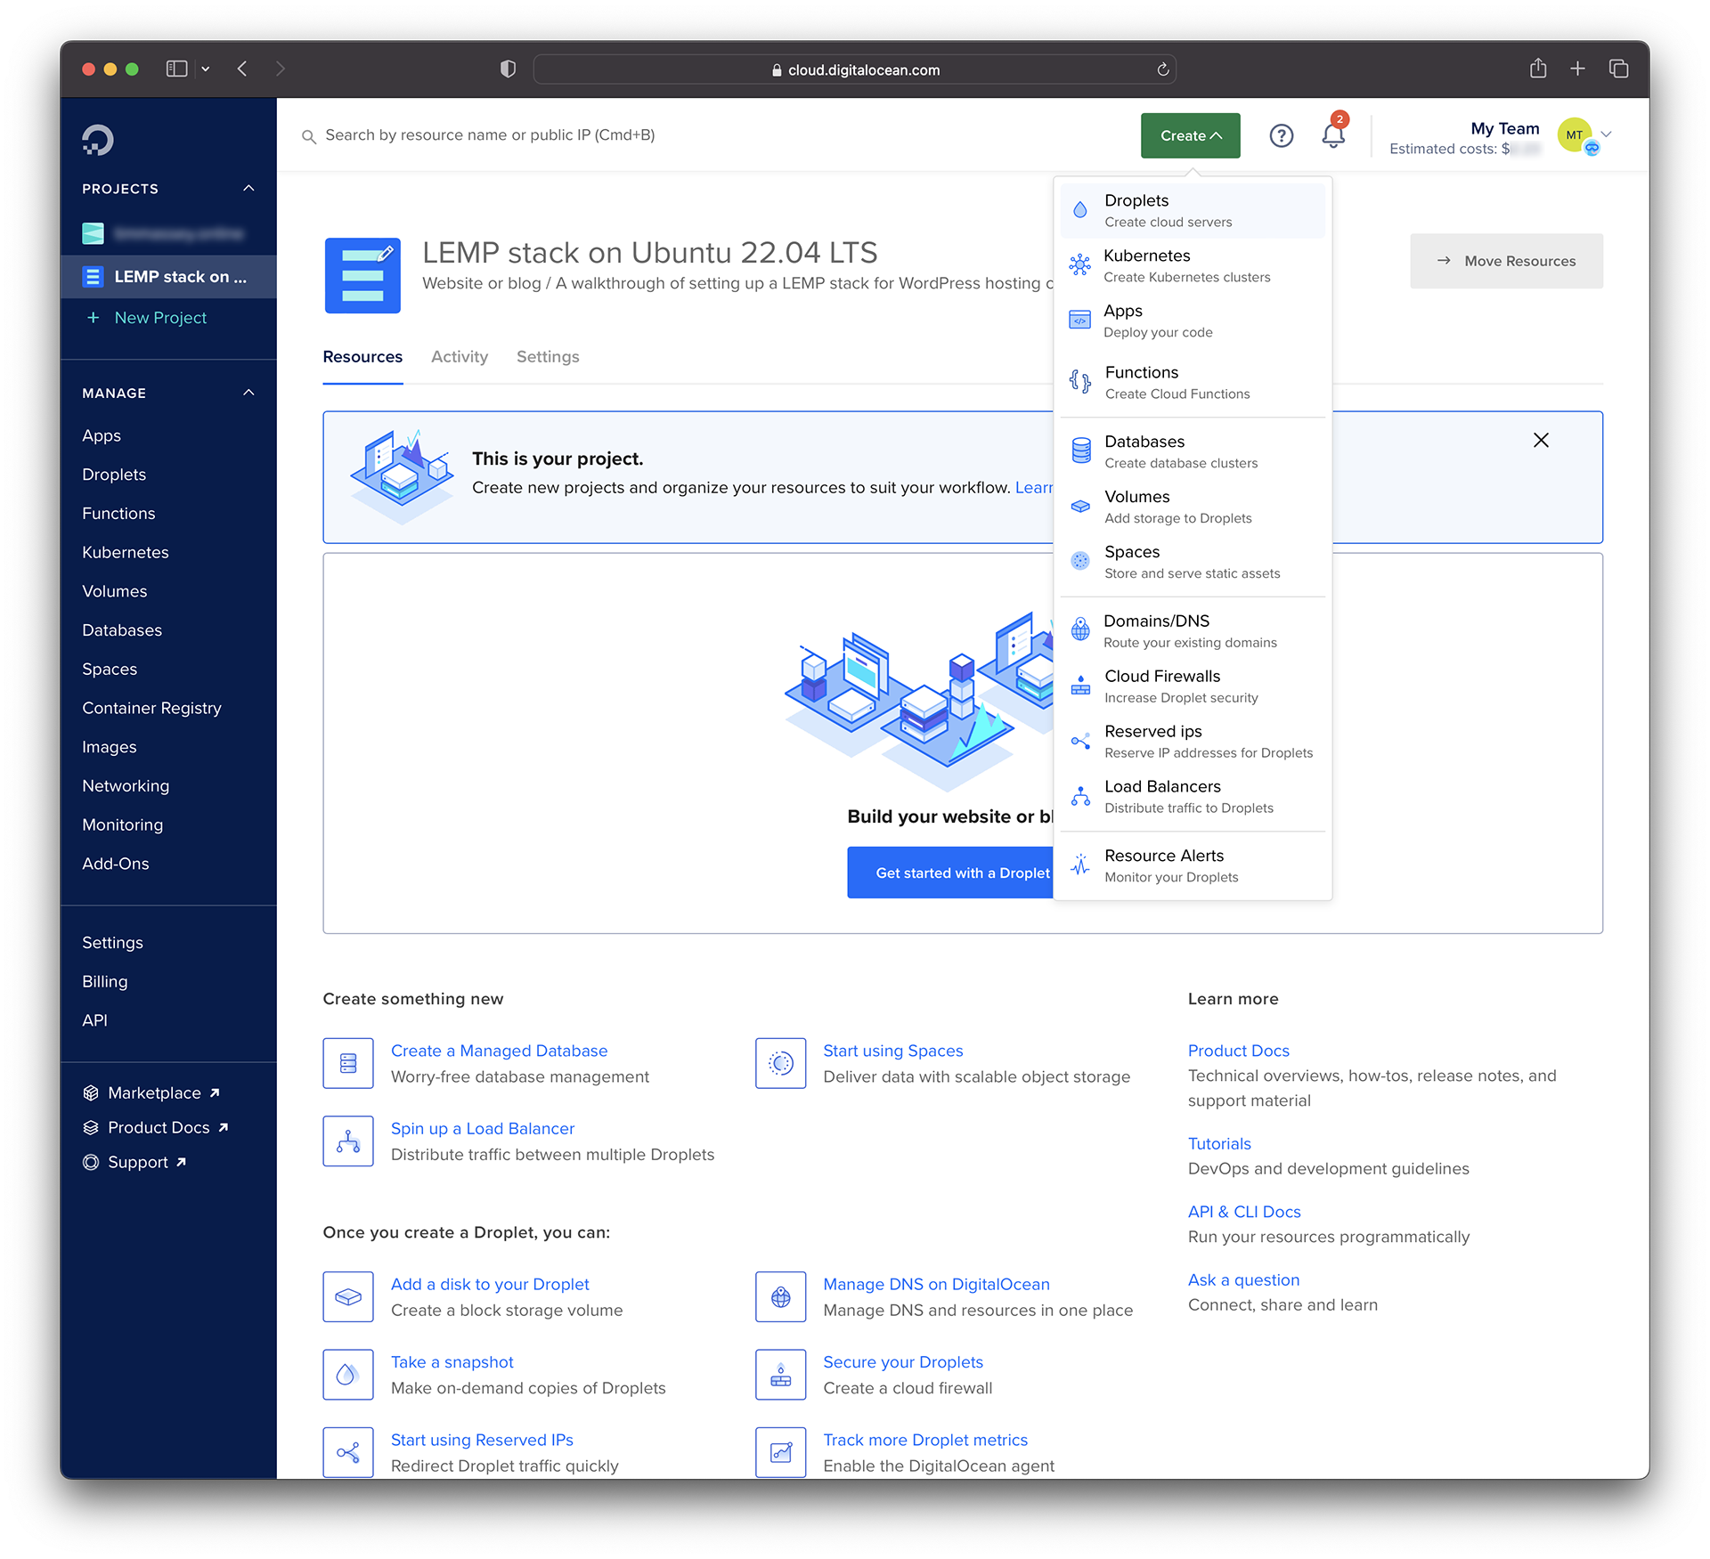Click the Add a disk icon tile

348,1297
